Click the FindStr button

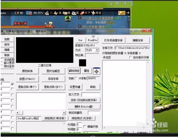93,40
